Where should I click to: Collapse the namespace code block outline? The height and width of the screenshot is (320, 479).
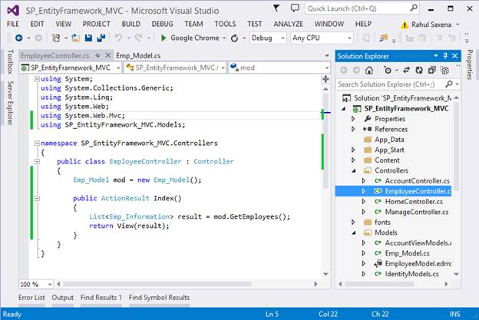point(35,143)
